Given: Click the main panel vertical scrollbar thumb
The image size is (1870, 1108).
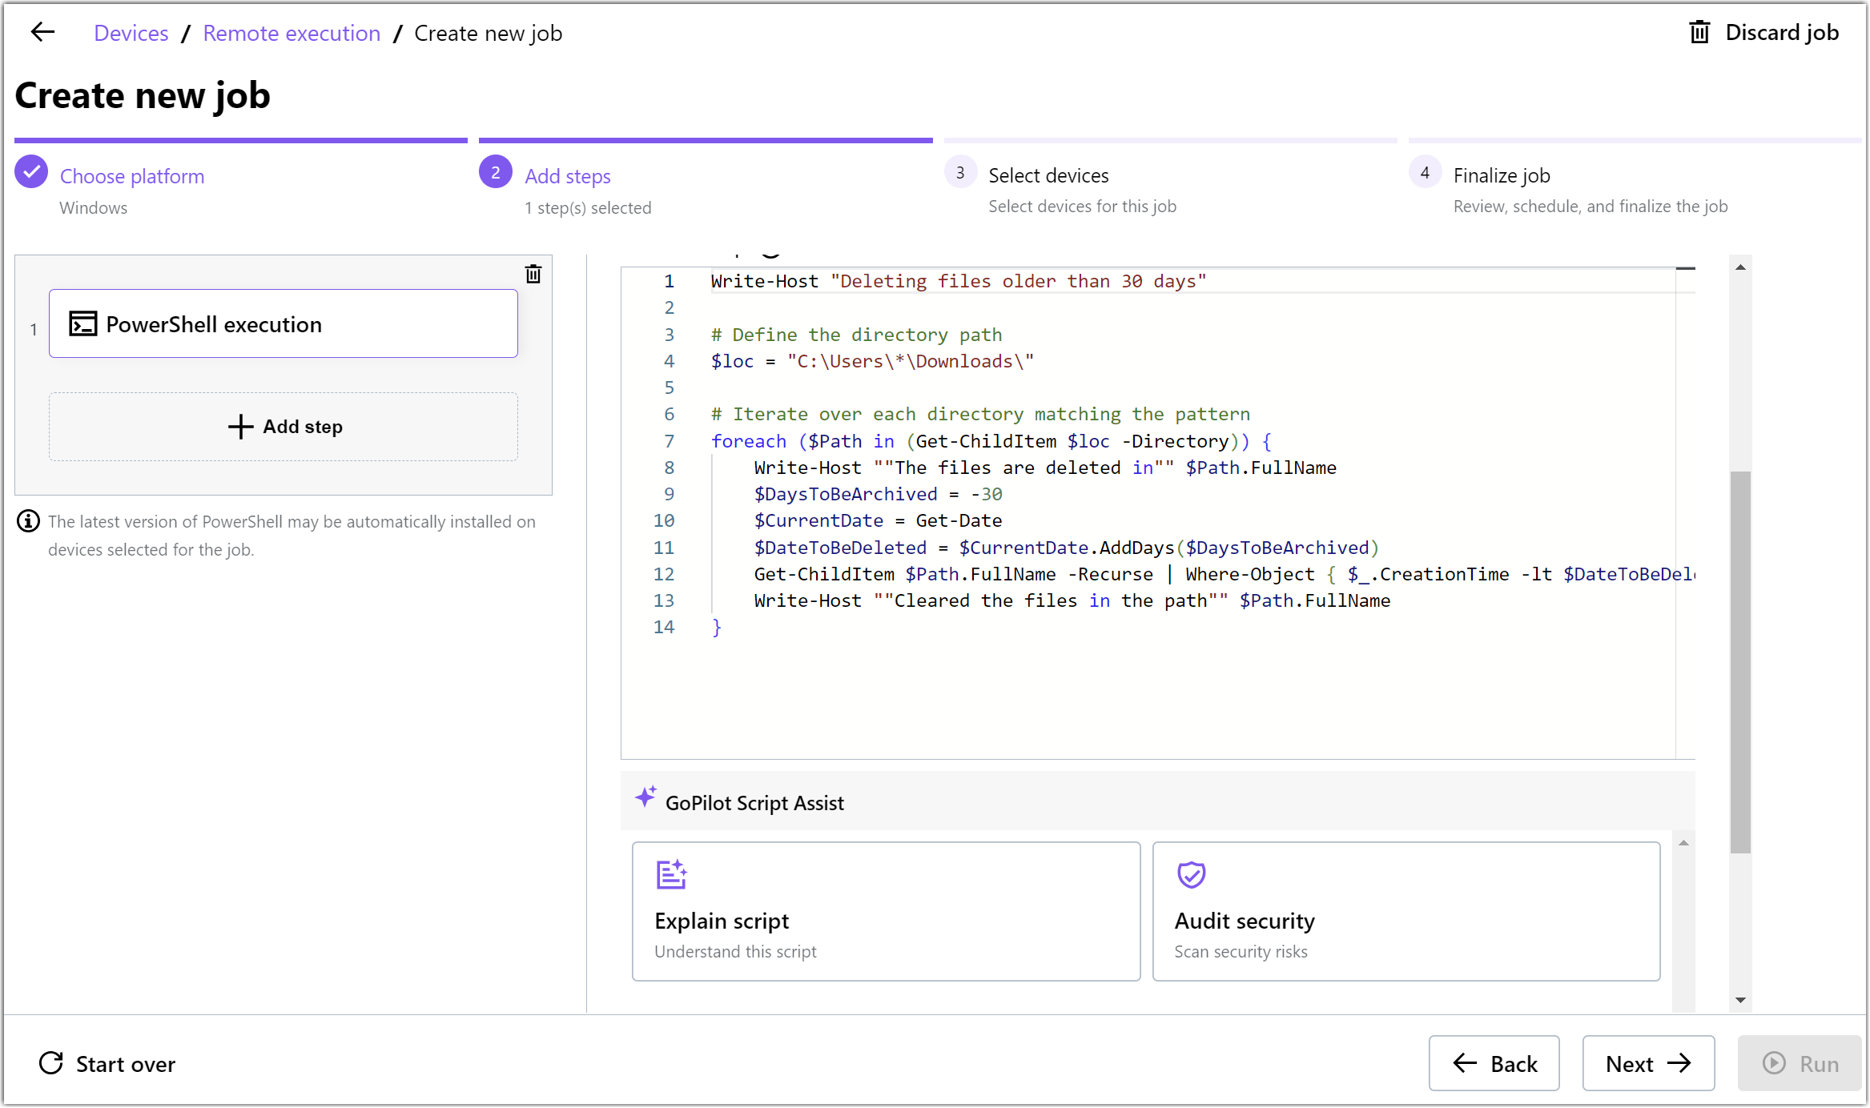Looking at the screenshot, I should point(1739,661).
